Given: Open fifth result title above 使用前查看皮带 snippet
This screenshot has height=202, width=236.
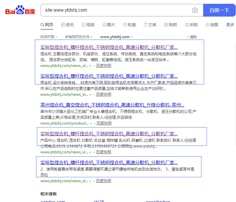Looking at the screenshot, I should 109,162.
